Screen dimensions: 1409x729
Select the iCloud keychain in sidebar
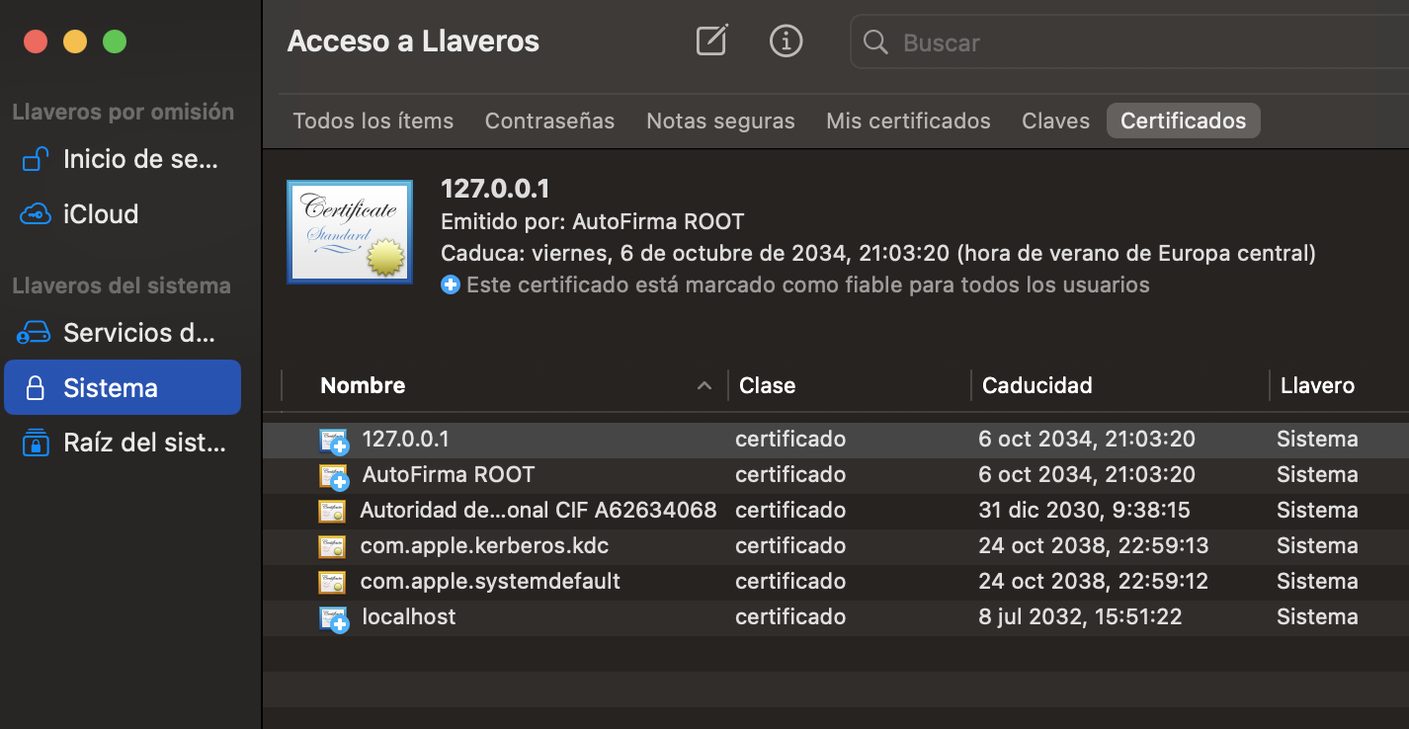(x=100, y=214)
